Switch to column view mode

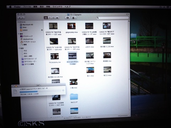coord(53,18)
